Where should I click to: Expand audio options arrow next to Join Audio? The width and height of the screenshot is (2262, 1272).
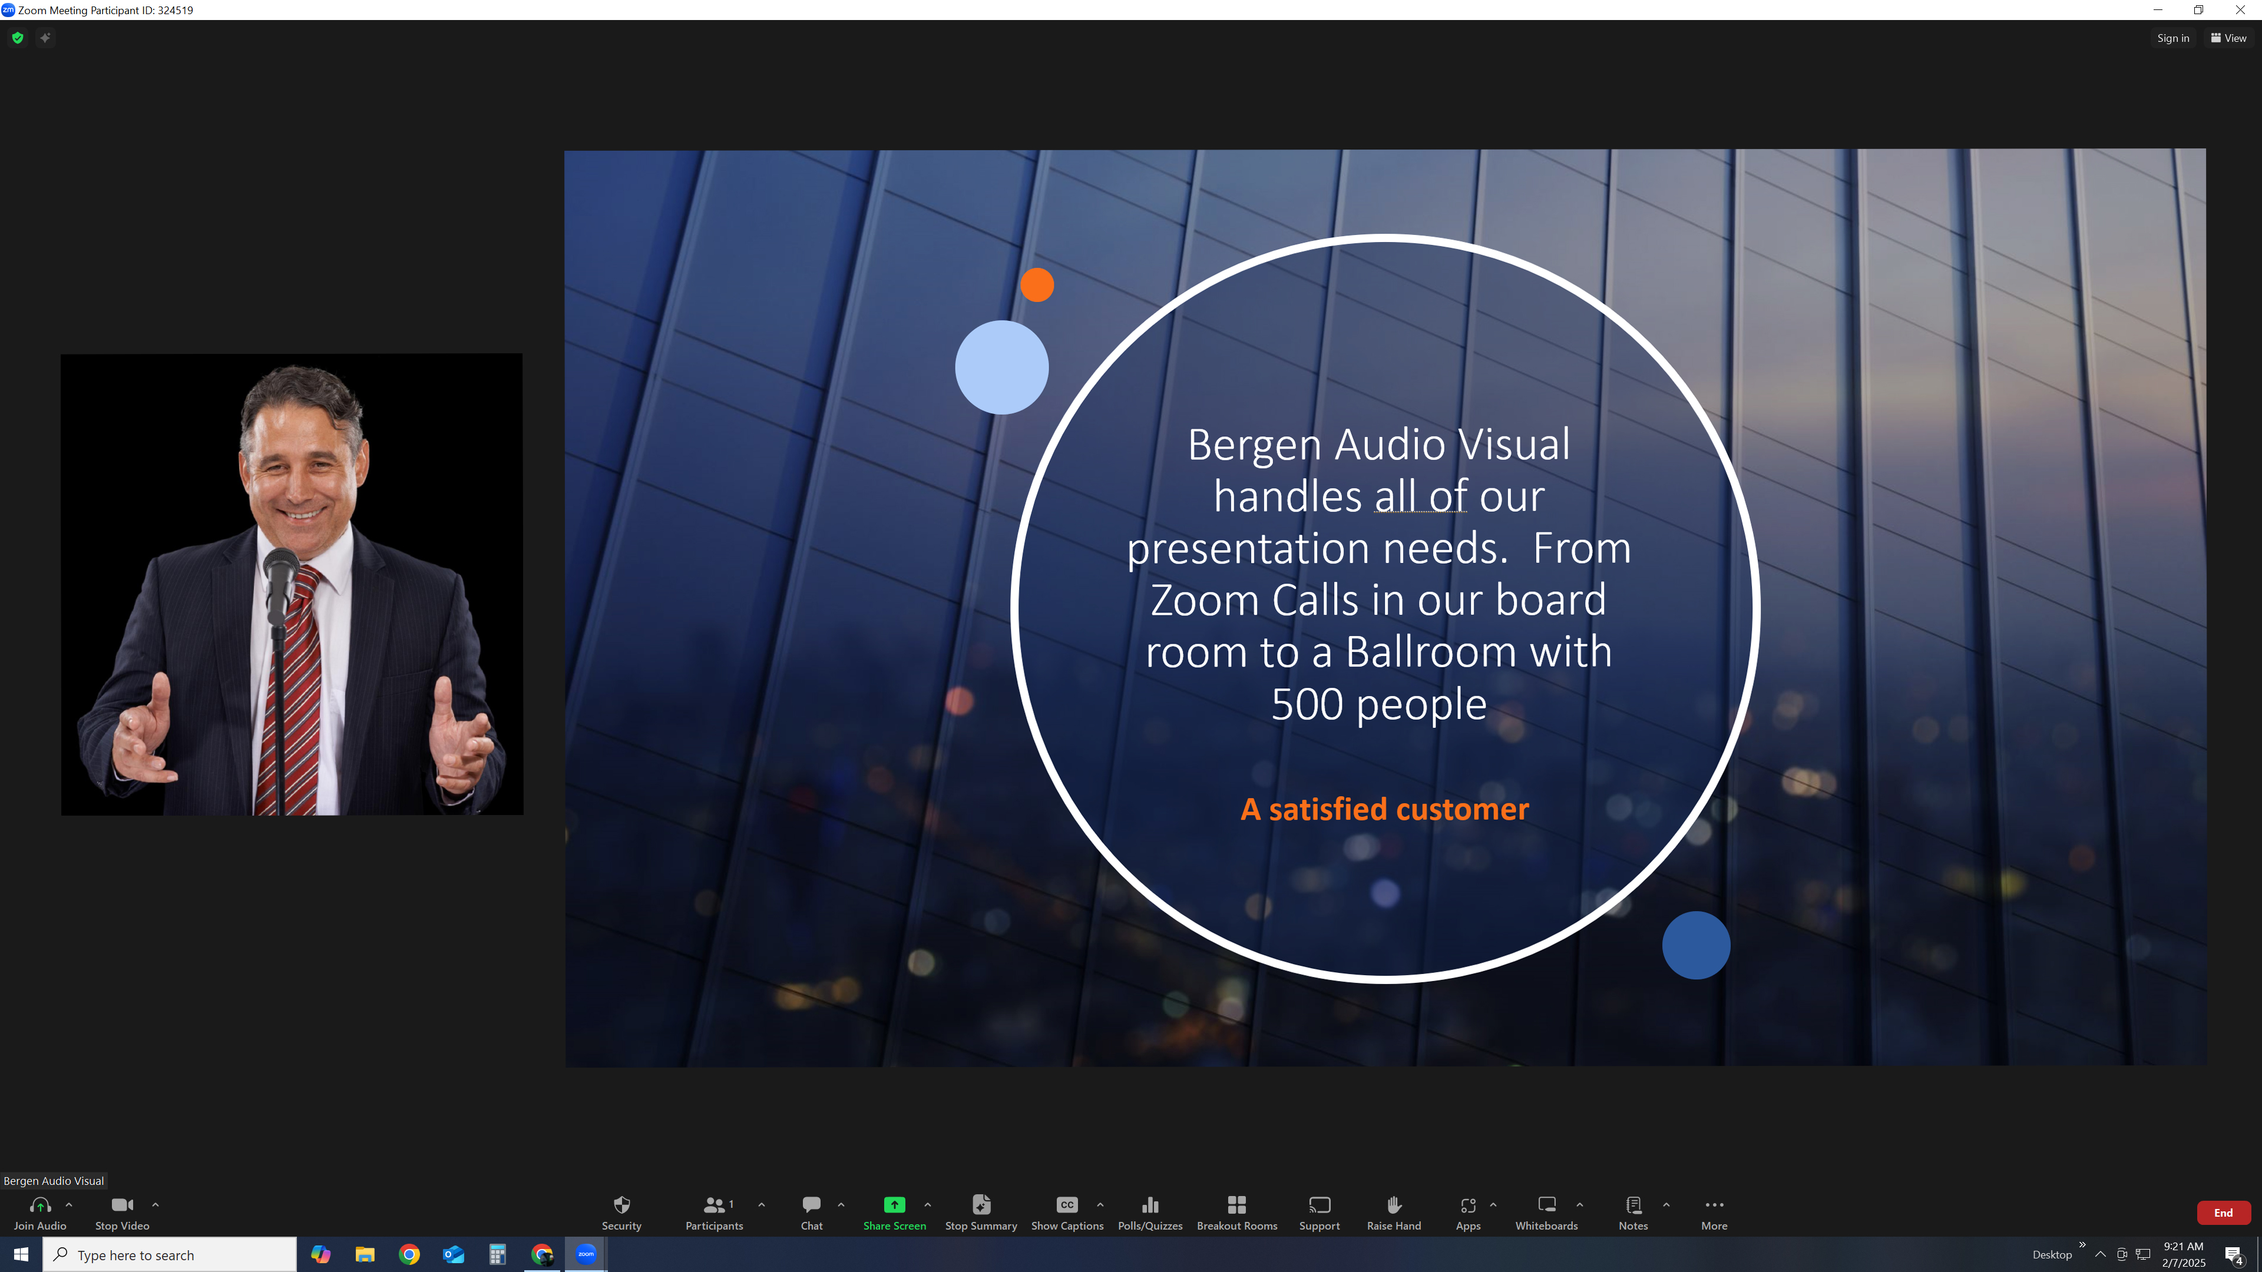point(68,1204)
